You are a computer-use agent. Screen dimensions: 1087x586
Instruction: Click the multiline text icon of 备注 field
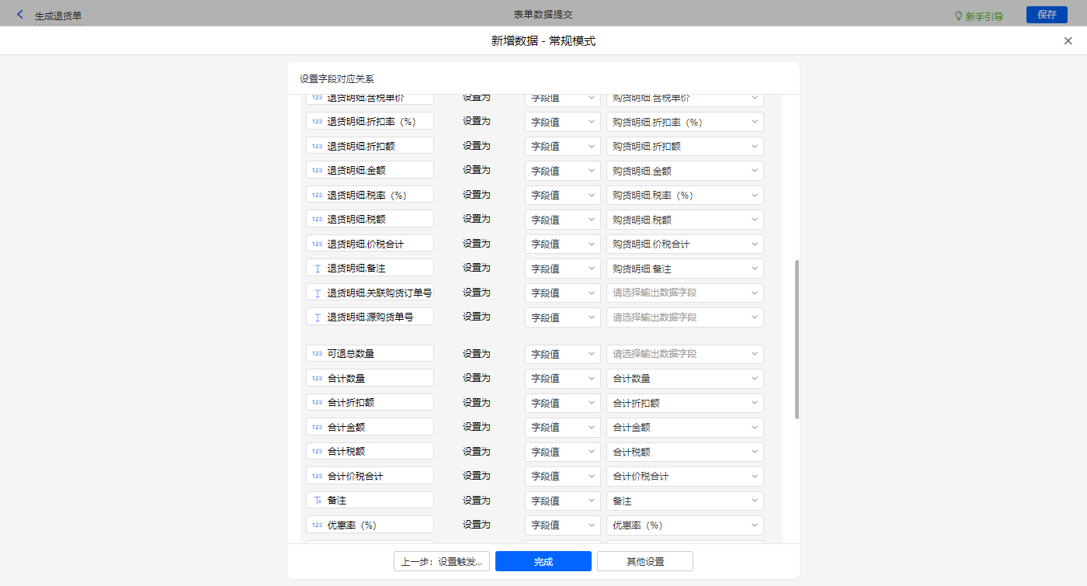point(318,501)
